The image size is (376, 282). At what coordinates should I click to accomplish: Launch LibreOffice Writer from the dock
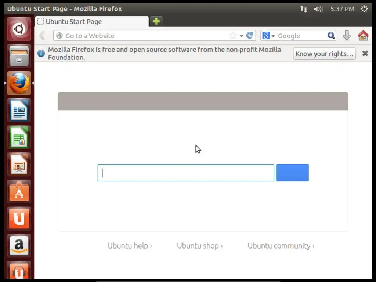[x=19, y=110]
